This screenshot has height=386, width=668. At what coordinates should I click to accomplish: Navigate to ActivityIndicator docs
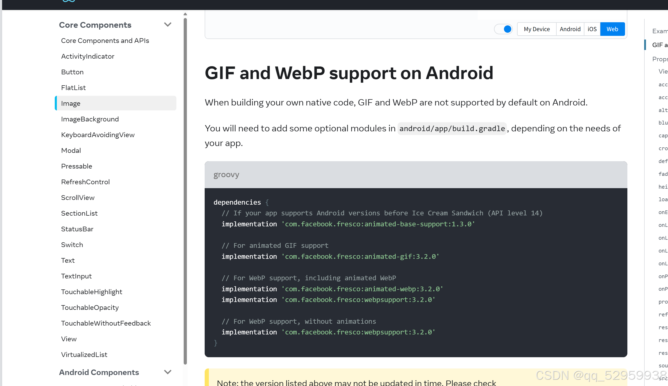pos(88,56)
